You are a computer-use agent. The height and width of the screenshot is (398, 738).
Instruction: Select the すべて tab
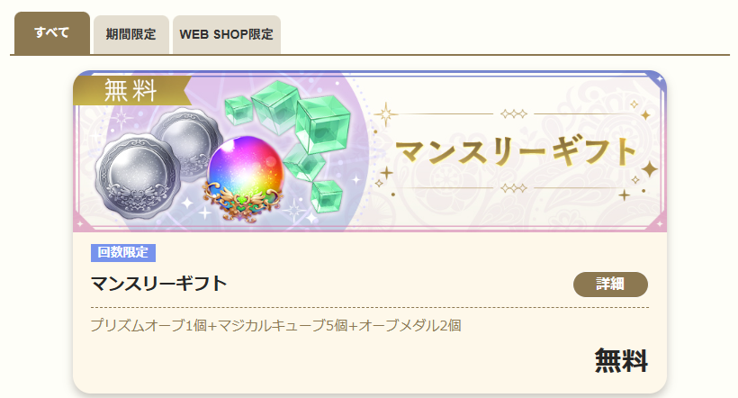[x=52, y=33]
